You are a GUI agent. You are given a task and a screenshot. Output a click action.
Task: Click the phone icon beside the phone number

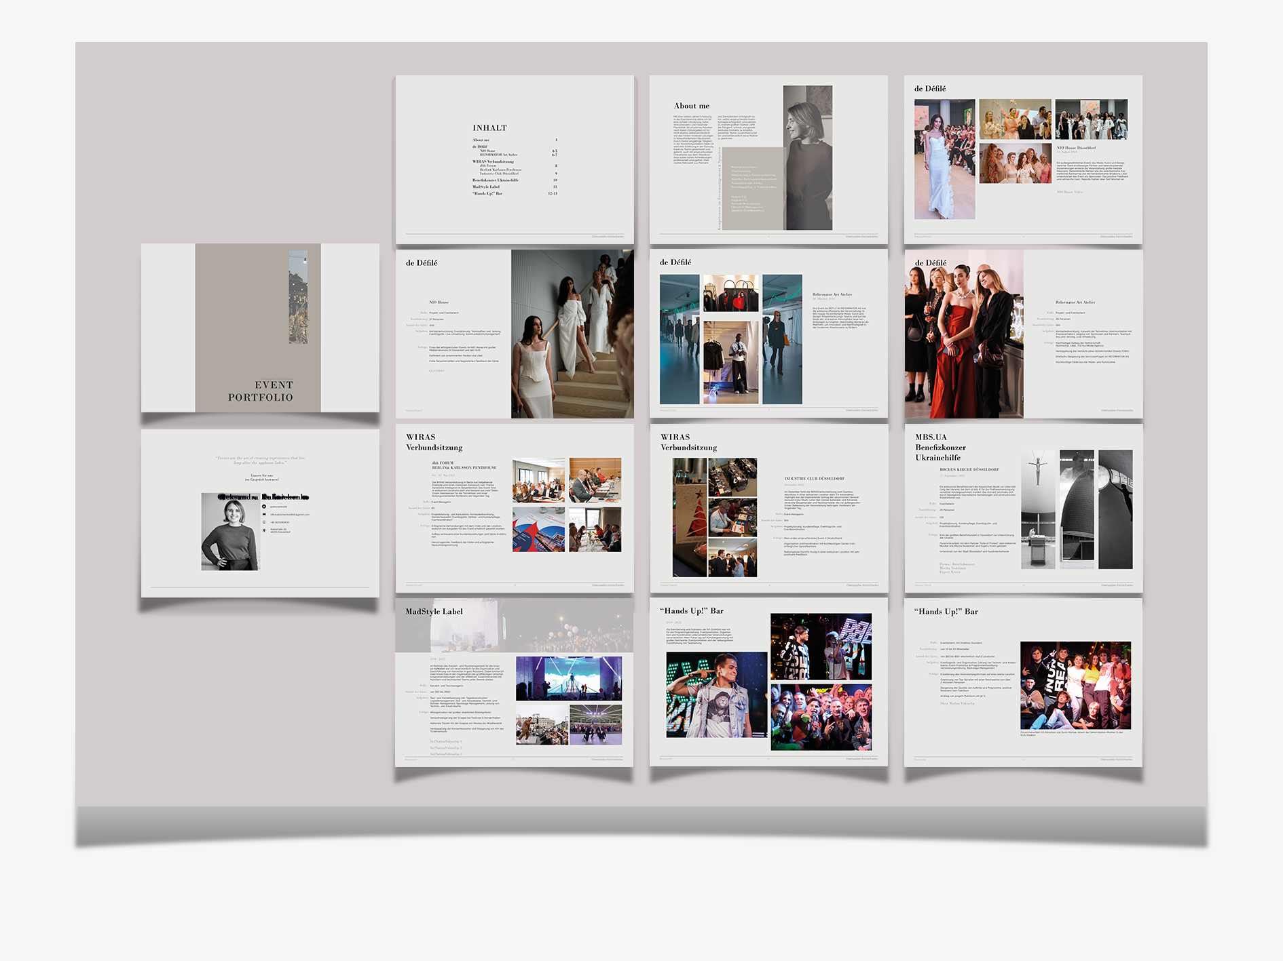(x=264, y=522)
